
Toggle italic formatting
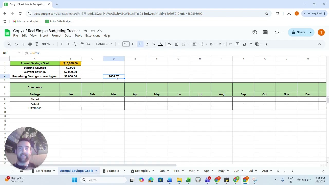[147, 44]
